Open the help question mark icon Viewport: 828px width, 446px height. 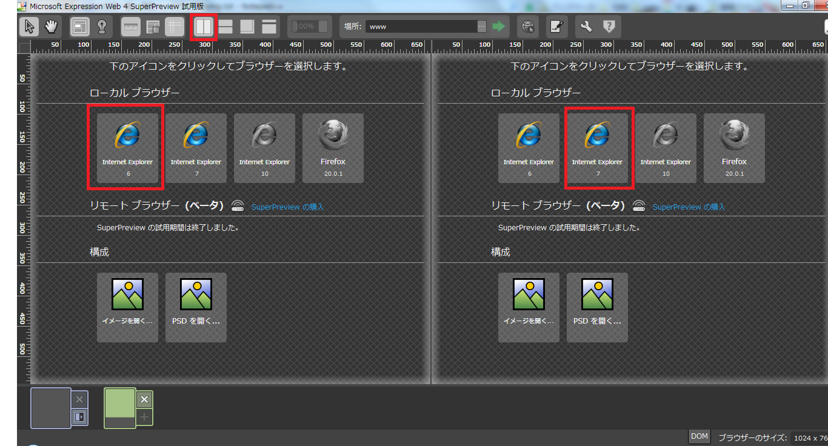(609, 27)
